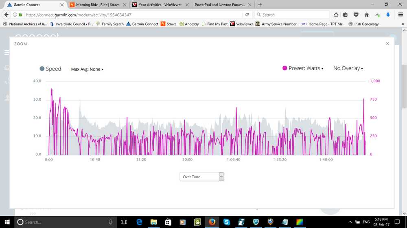Close the Zoom chart dialog
407x228 pixels.
[x=387, y=43]
